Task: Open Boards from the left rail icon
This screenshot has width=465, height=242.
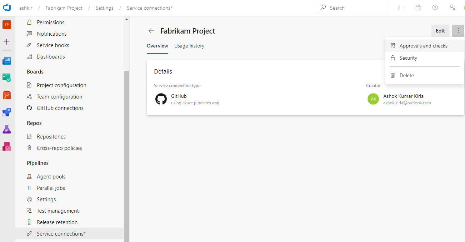Action: pyautogui.click(x=6, y=77)
